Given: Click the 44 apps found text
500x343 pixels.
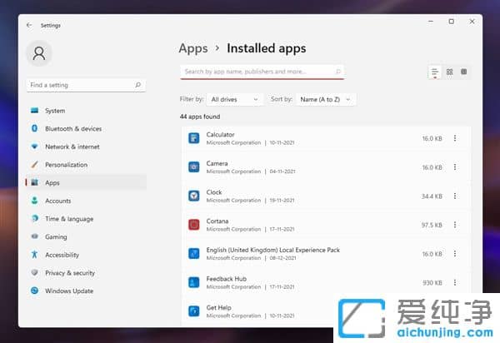Looking at the screenshot, I should pos(200,117).
